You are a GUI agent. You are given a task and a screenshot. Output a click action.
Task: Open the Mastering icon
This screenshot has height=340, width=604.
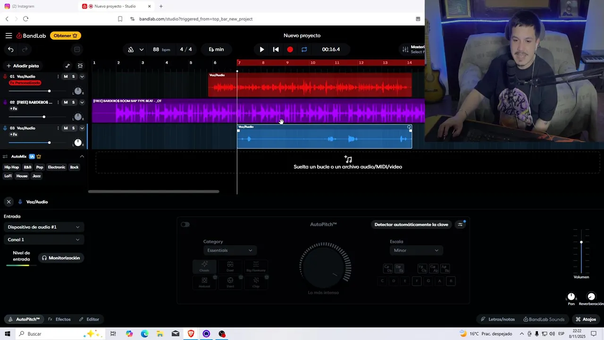(405, 49)
